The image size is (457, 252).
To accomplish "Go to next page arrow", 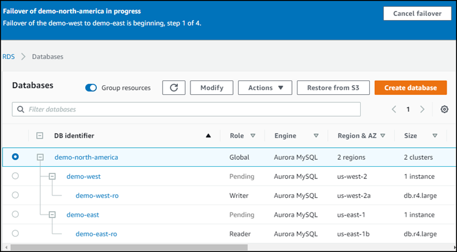I will pos(422,110).
